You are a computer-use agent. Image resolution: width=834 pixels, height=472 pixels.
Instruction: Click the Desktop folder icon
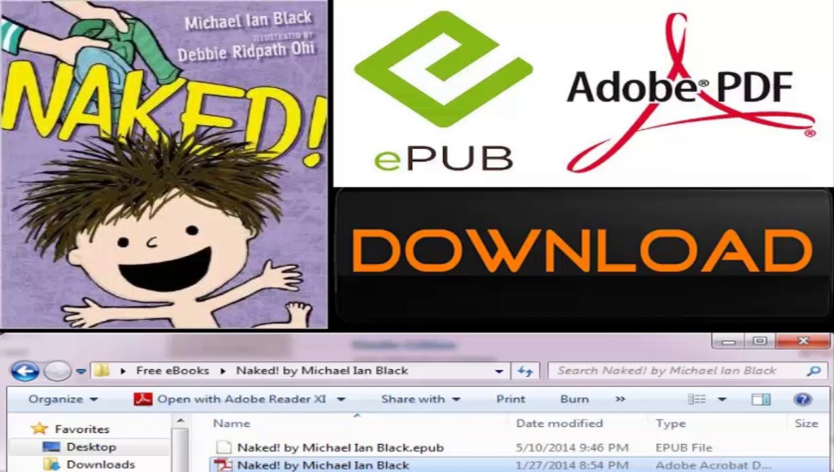tap(51, 447)
